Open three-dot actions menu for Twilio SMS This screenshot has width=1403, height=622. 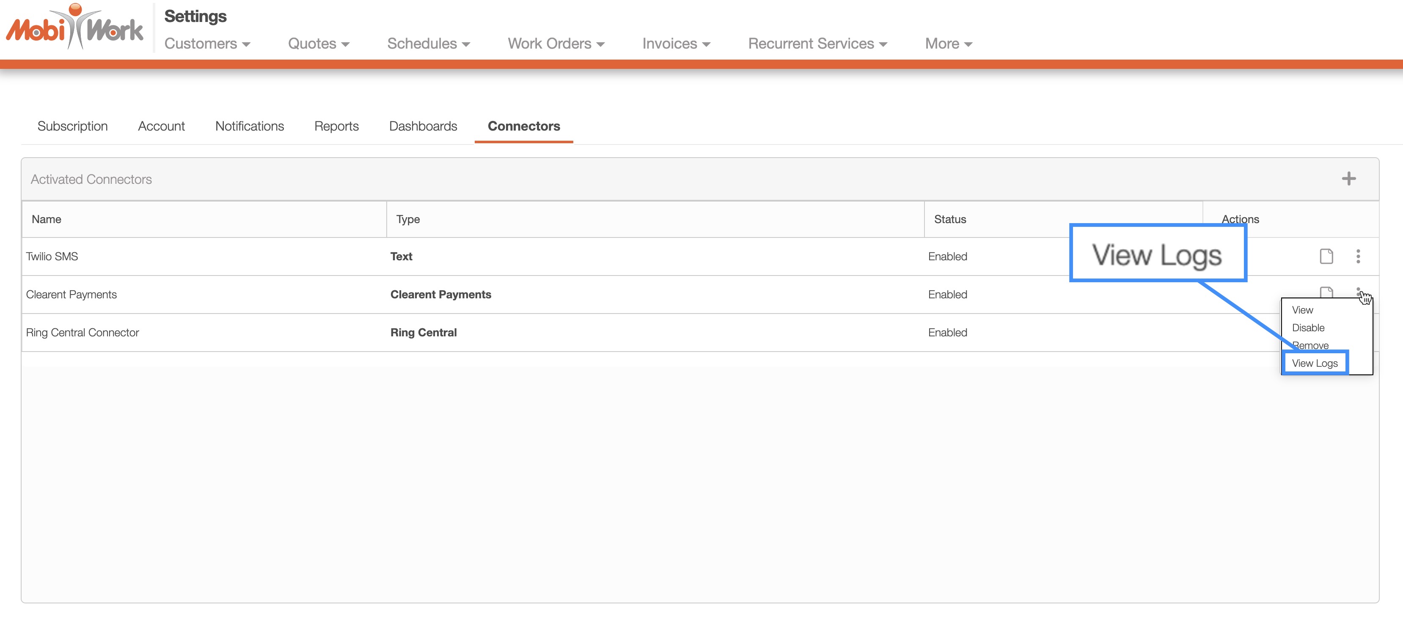coord(1358,256)
